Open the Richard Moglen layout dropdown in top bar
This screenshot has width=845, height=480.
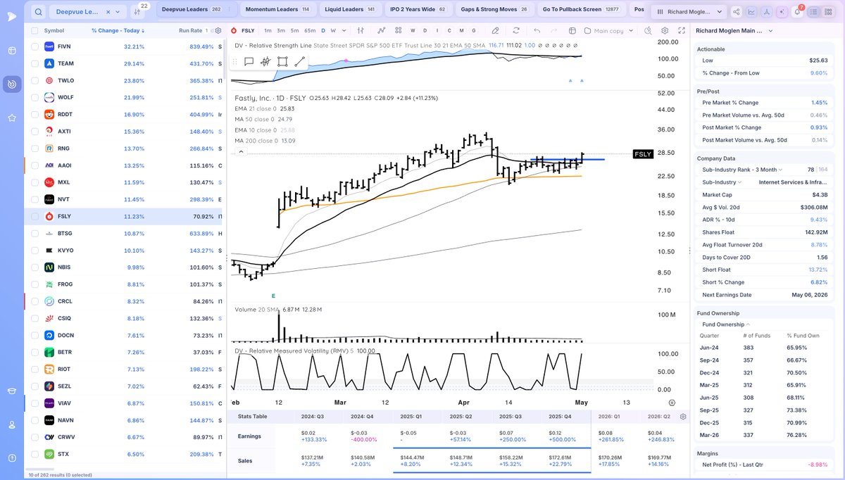click(688, 12)
